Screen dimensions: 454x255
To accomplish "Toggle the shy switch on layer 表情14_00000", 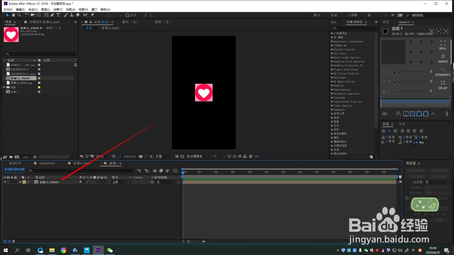I will [81, 182].
